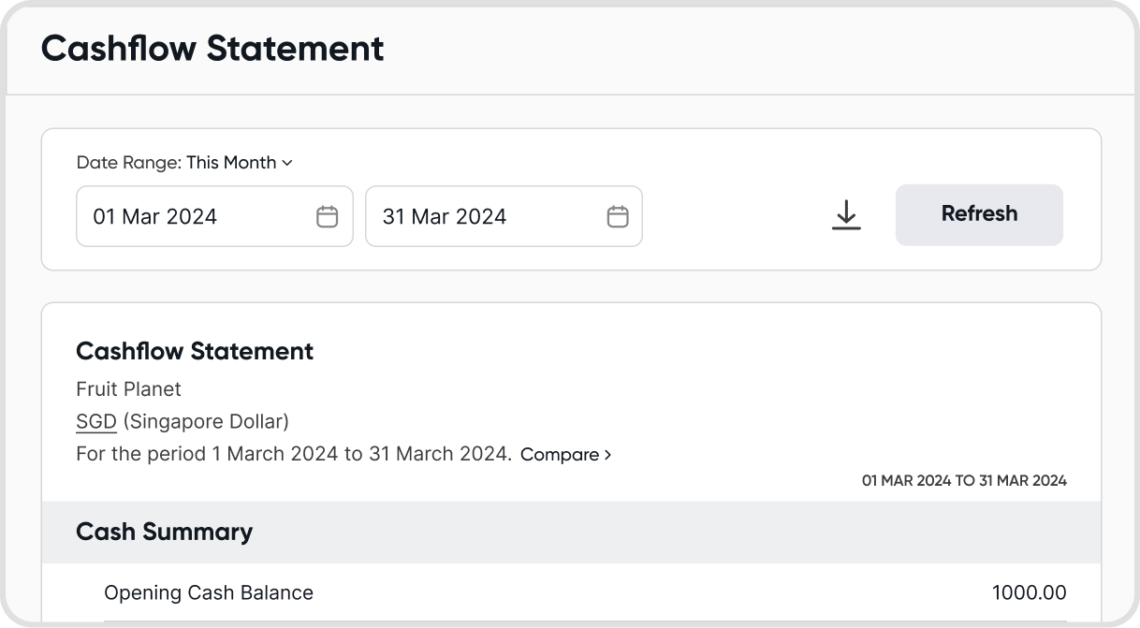
Task: Open the This Month date range dropdown
Action: pos(240,163)
